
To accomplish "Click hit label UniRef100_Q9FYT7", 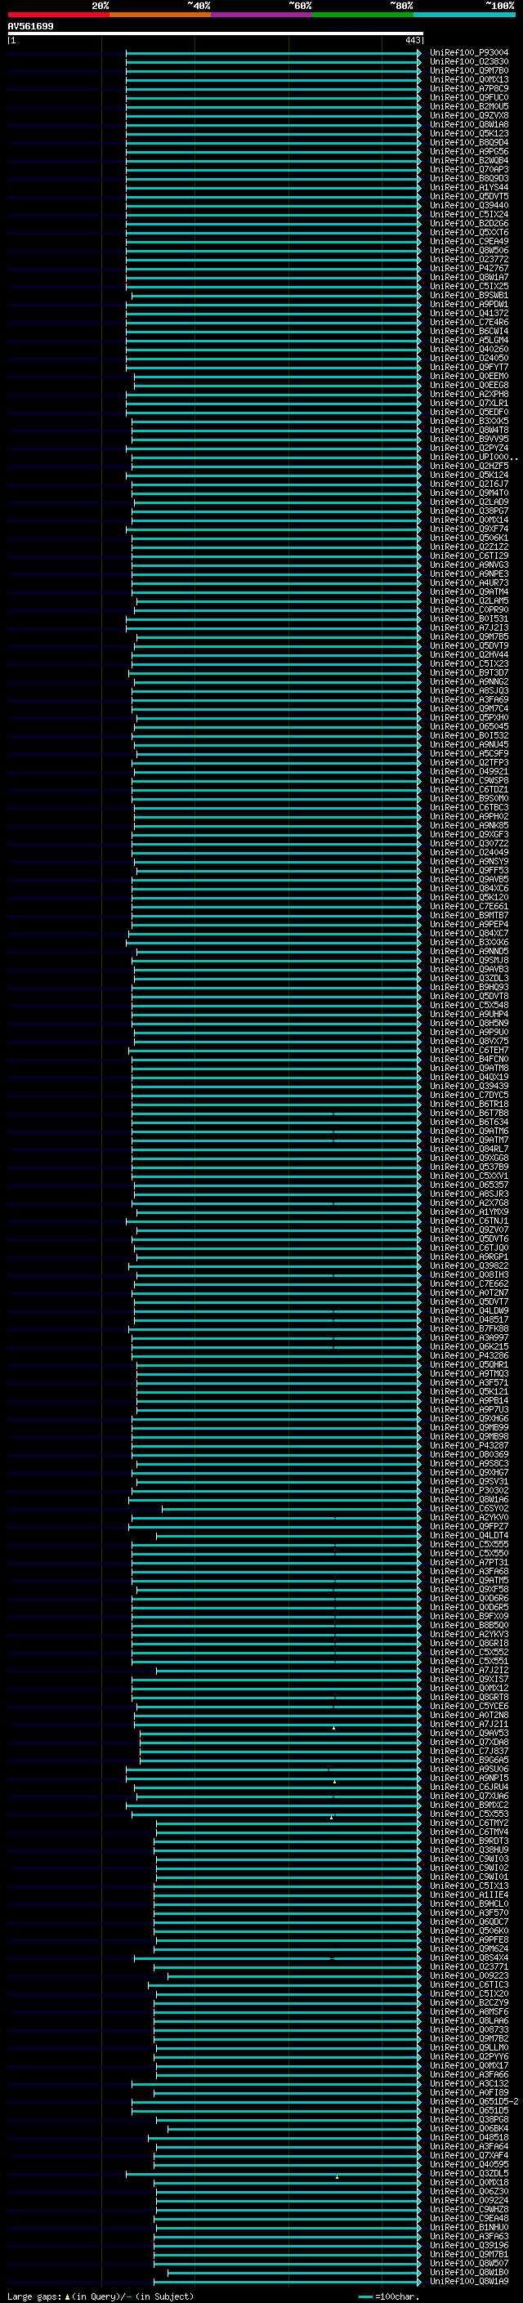I will tap(469, 367).
